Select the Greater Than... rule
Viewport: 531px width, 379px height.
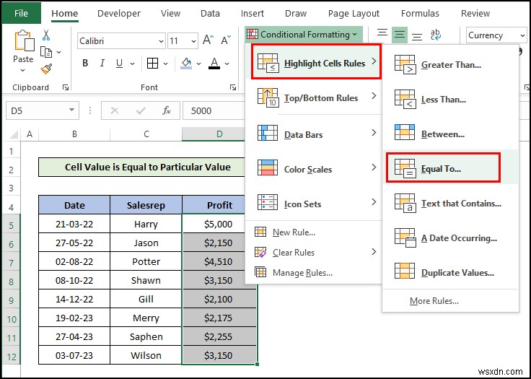pyautogui.click(x=450, y=64)
